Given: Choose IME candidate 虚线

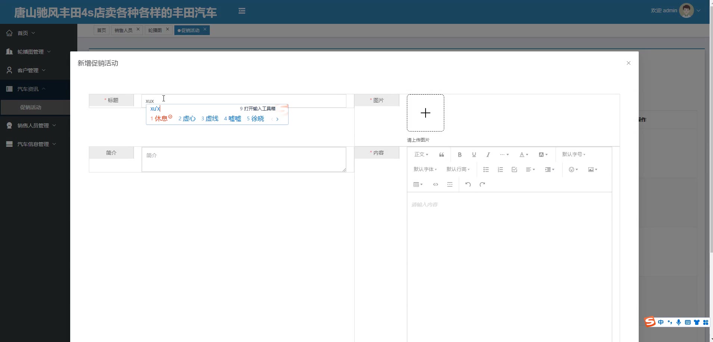Looking at the screenshot, I should tap(209, 118).
